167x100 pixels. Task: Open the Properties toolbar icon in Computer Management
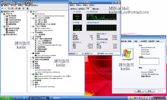[16, 8]
